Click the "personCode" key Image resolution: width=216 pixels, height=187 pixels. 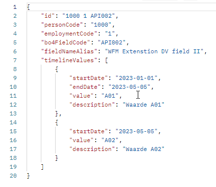[x=62, y=25]
